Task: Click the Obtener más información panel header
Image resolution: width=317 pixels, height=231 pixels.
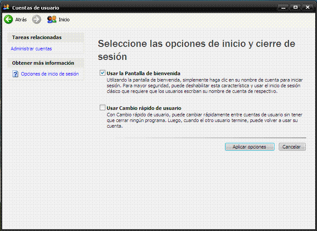Action: tap(46, 63)
